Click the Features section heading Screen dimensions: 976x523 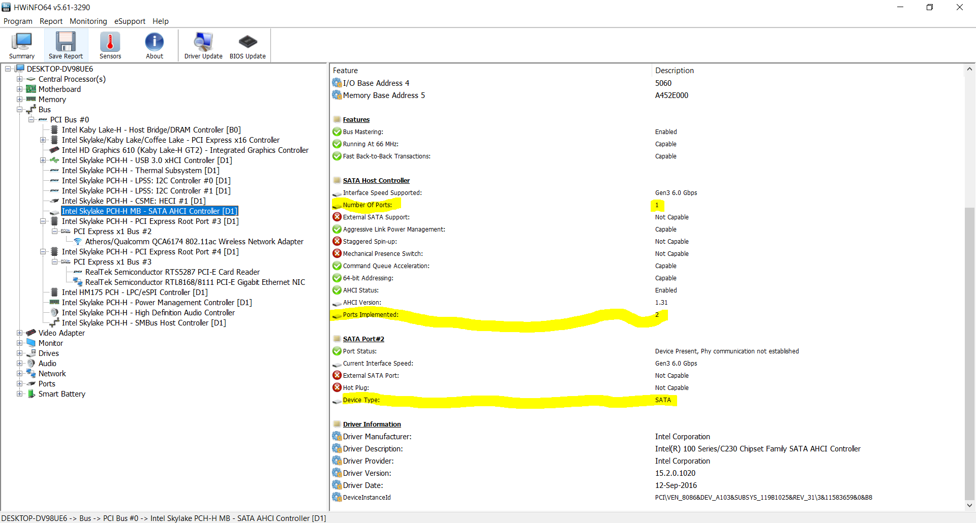(356, 120)
